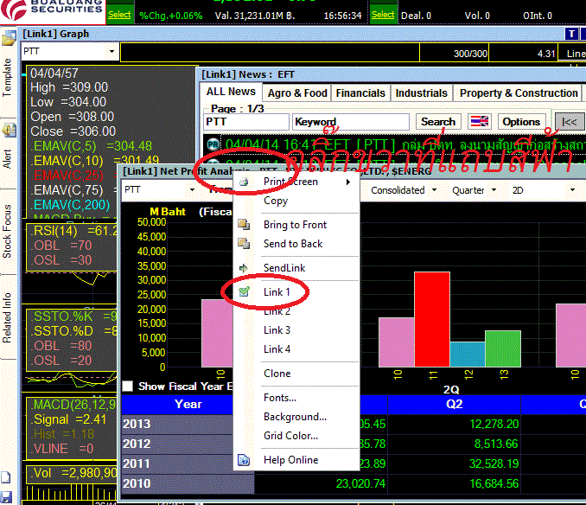The width and height of the screenshot is (586, 505).
Task: Choose Clone from the context menu
Action: point(277,374)
